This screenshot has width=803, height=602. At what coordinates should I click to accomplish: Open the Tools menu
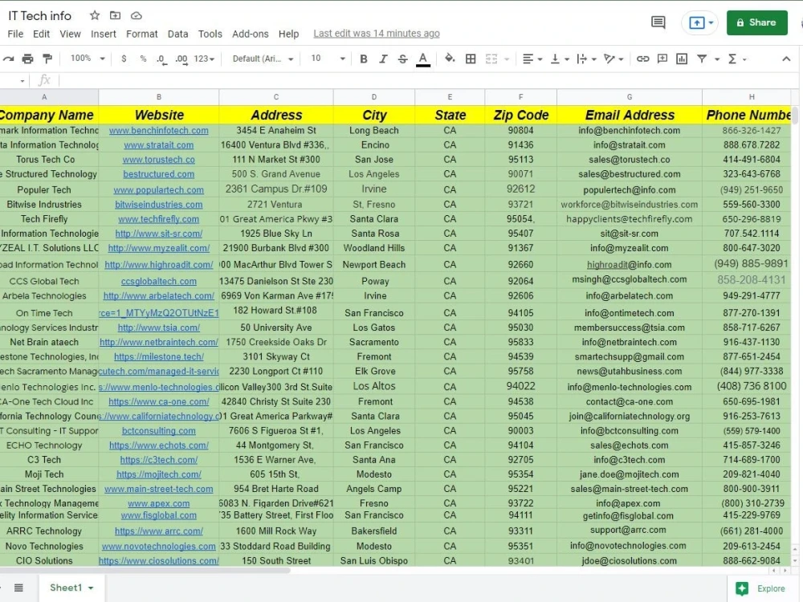[x=210, y=34]
